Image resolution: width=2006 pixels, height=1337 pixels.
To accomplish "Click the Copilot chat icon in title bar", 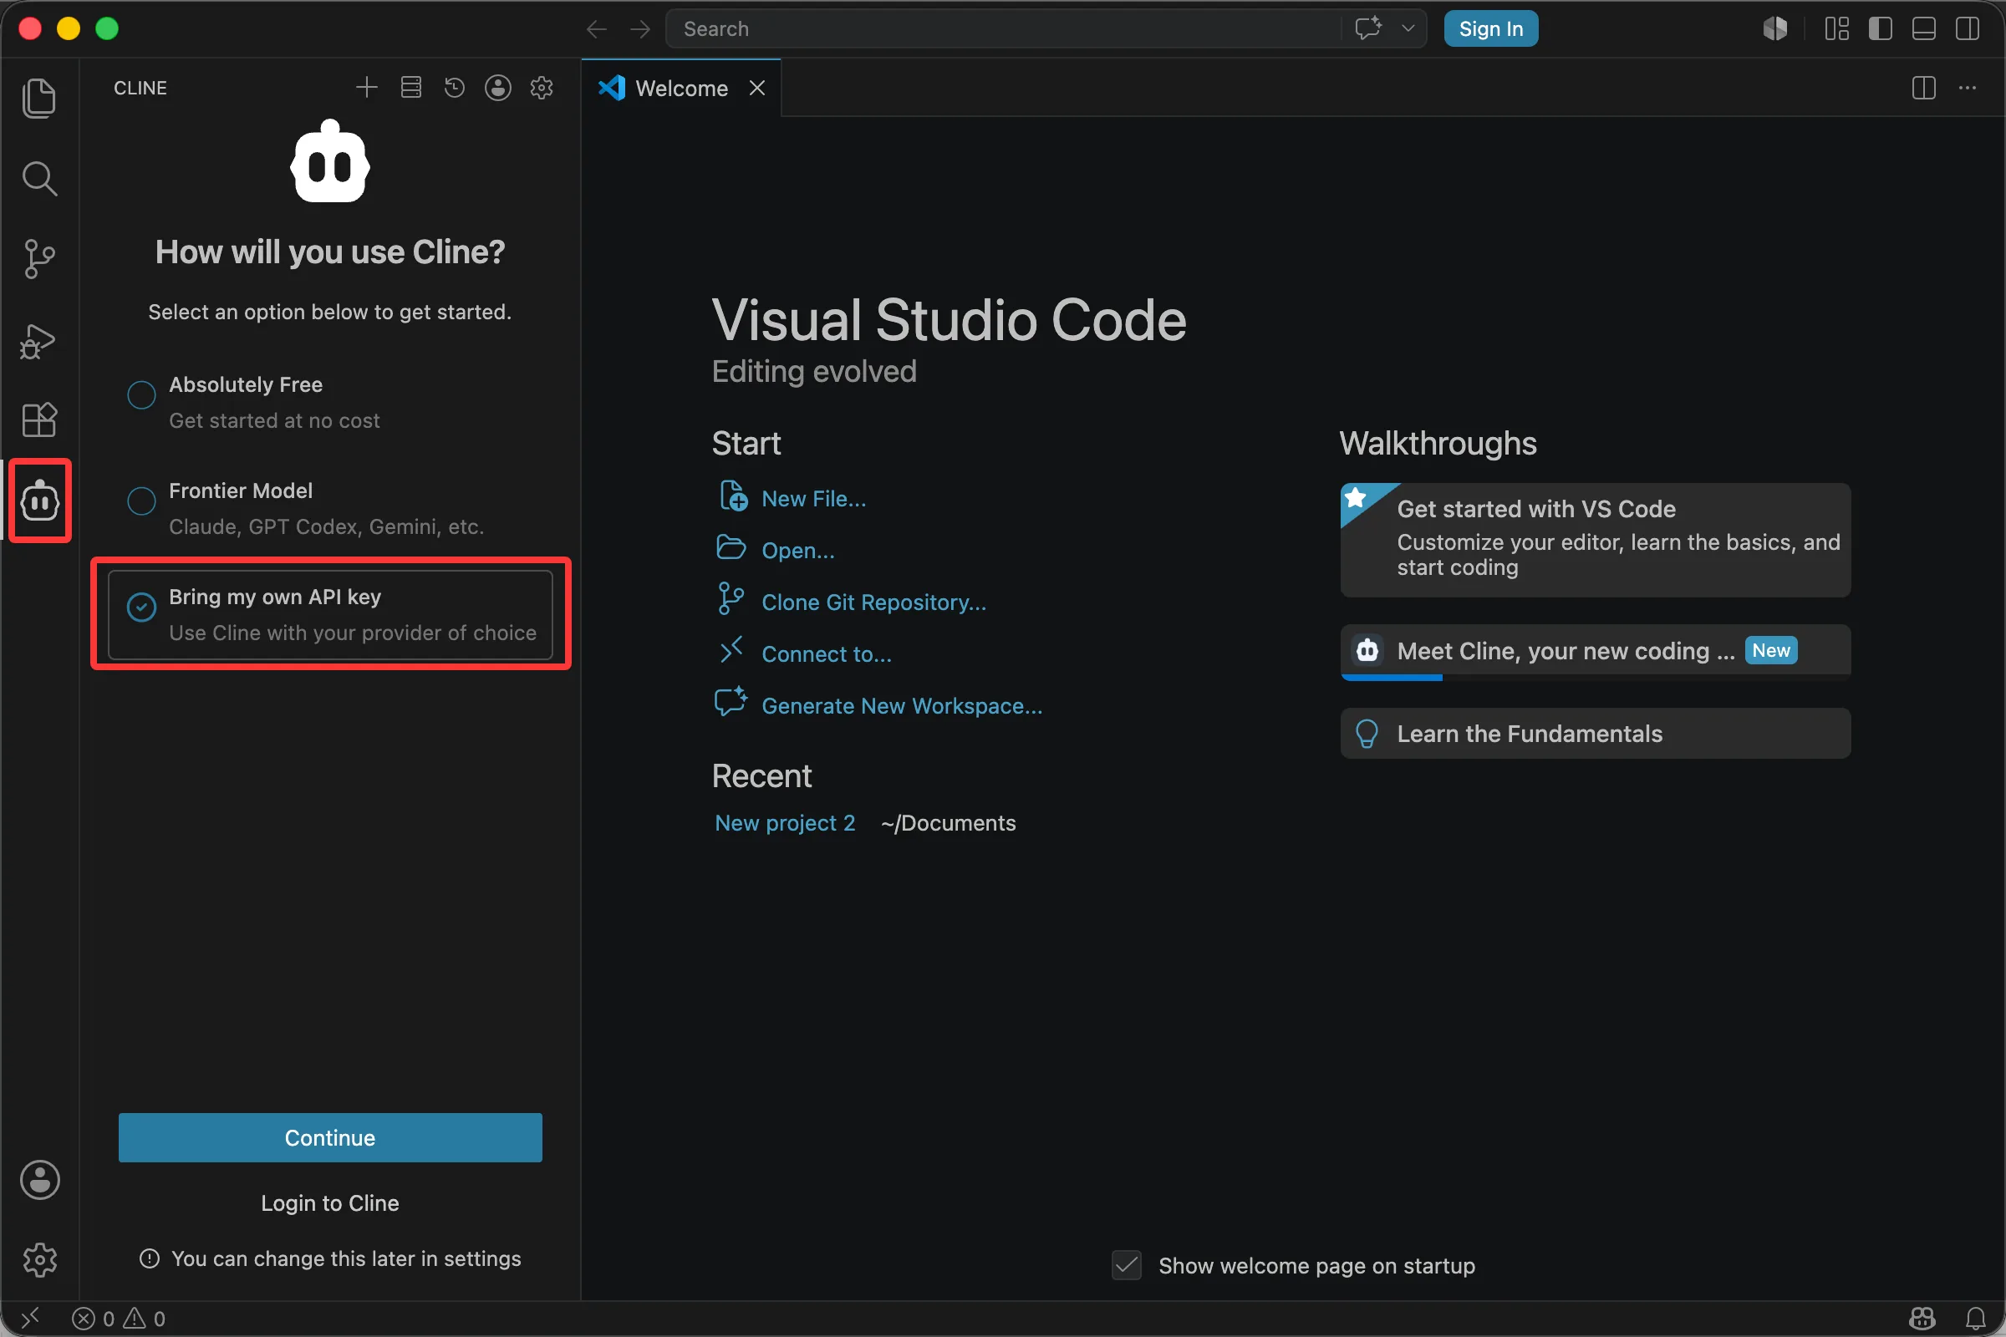I will tap(1369, 28).
